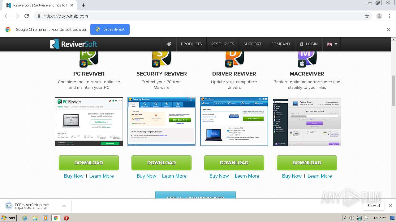
Task: Open the PC Reviver screenshot thumbnail
Action: (89, 121)
